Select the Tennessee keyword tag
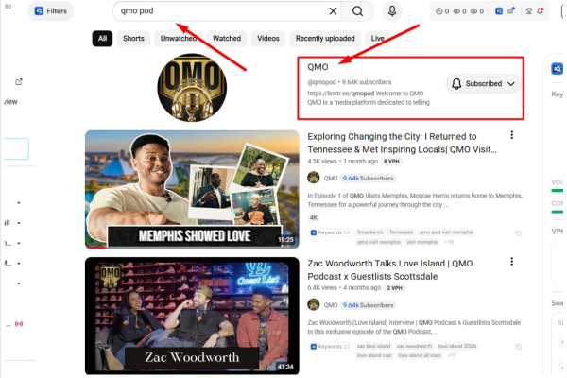The width and height of the screenshot is (567, 378). pyautogui.click(x=401, y=232)
